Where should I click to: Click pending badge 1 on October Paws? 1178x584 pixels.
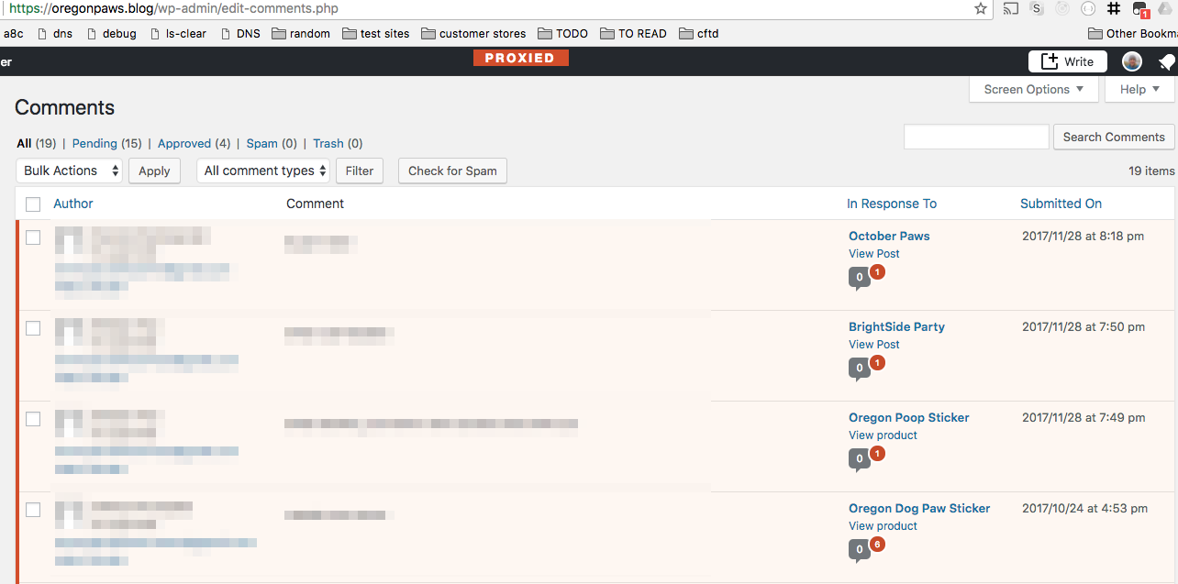click(x=877, y=272)
